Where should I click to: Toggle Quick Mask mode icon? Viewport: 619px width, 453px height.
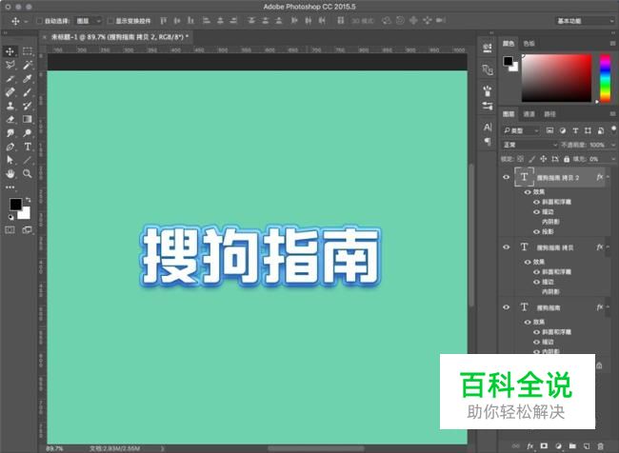coord(10,230)
